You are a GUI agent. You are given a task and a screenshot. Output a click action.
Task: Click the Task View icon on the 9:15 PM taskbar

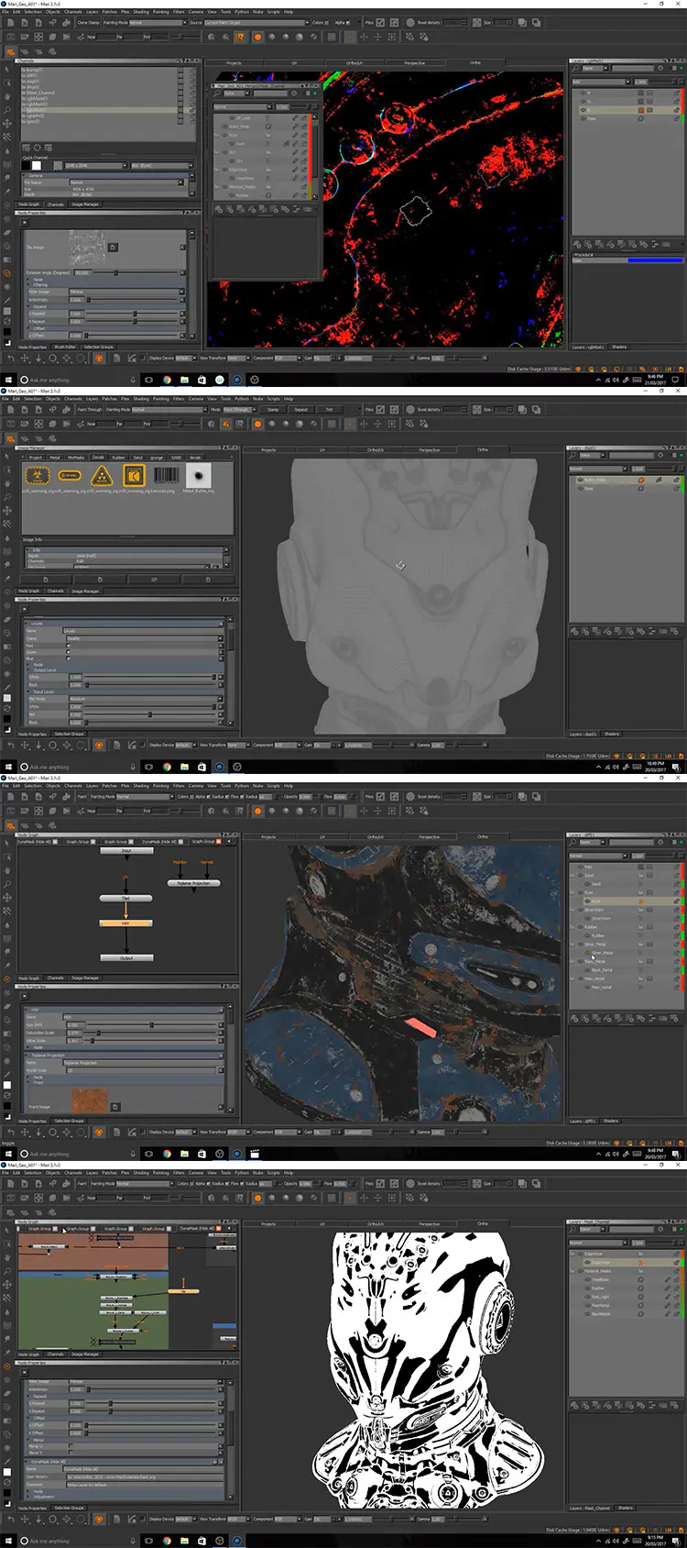[149, 1541]
